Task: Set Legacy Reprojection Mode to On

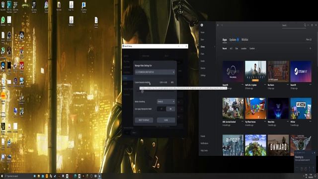Action: click(x=170, y=109)
